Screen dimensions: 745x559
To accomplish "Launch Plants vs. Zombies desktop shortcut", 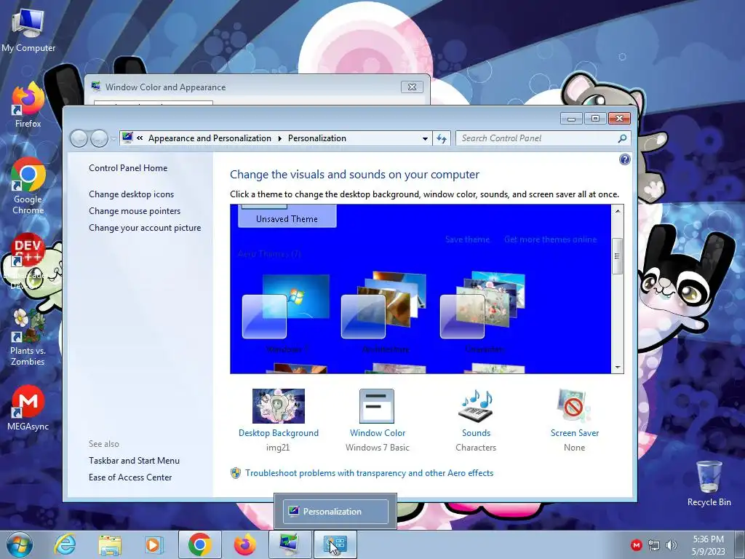I will coord(28,338).
